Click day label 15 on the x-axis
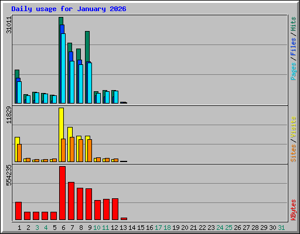 pyautogui.click(x=141, y=228)
